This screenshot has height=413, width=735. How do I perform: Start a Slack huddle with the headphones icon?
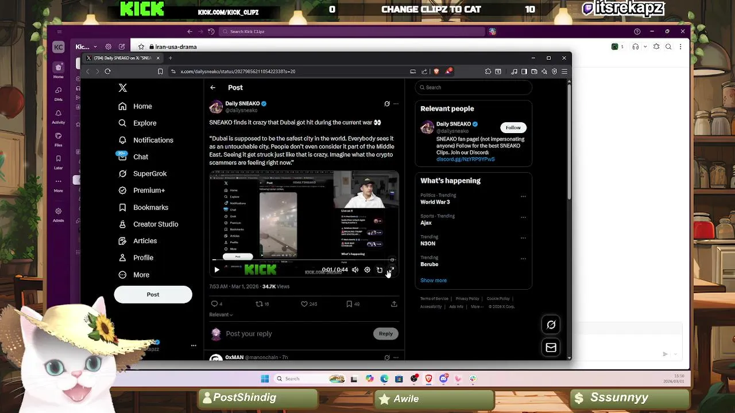(636, 47)
